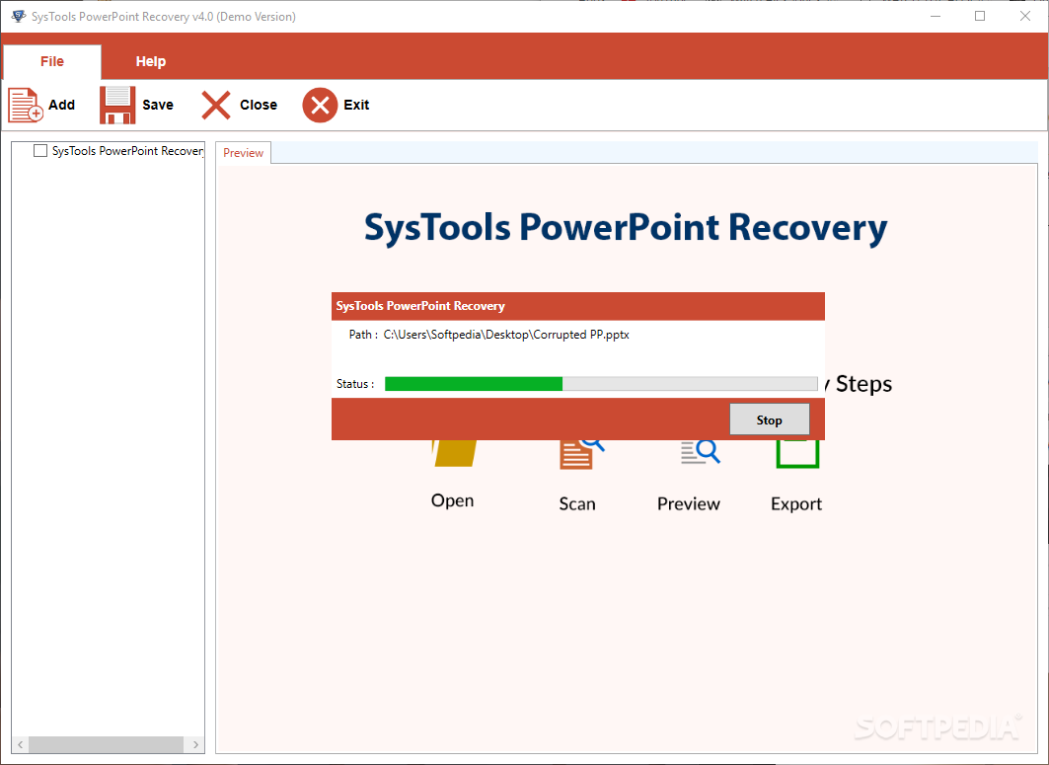Click the progress dialog title bar
Viewport: 1049px width, 765px height.
coord(578,306)
